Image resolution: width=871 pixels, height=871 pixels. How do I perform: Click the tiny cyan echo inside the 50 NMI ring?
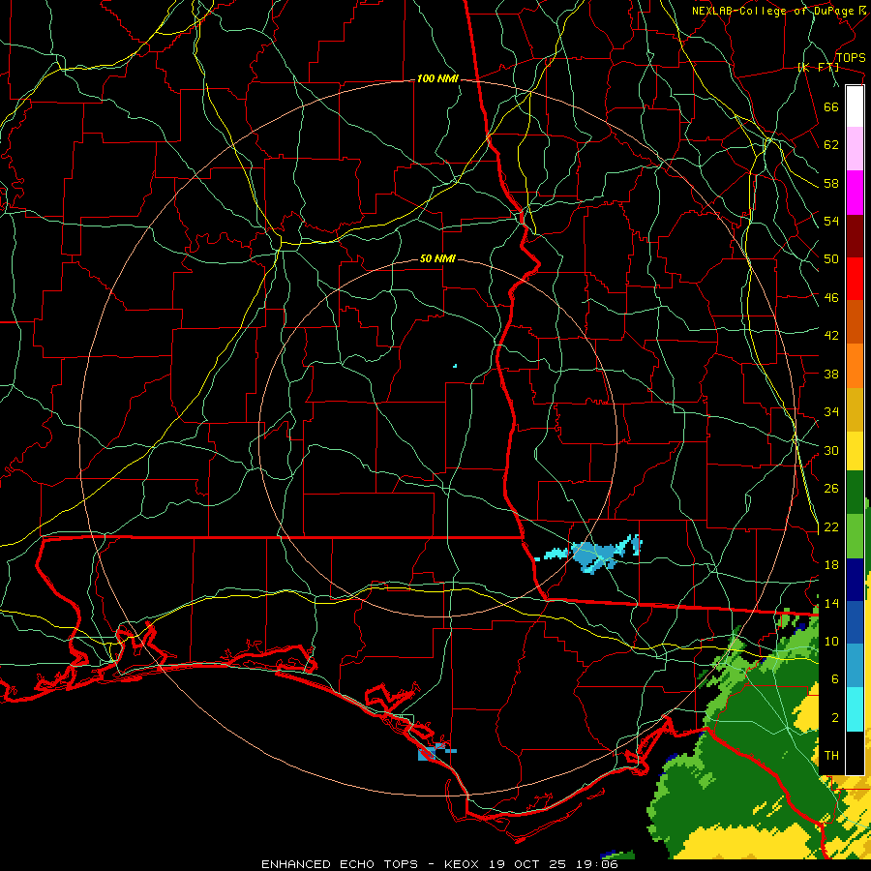tap(455, 366)
